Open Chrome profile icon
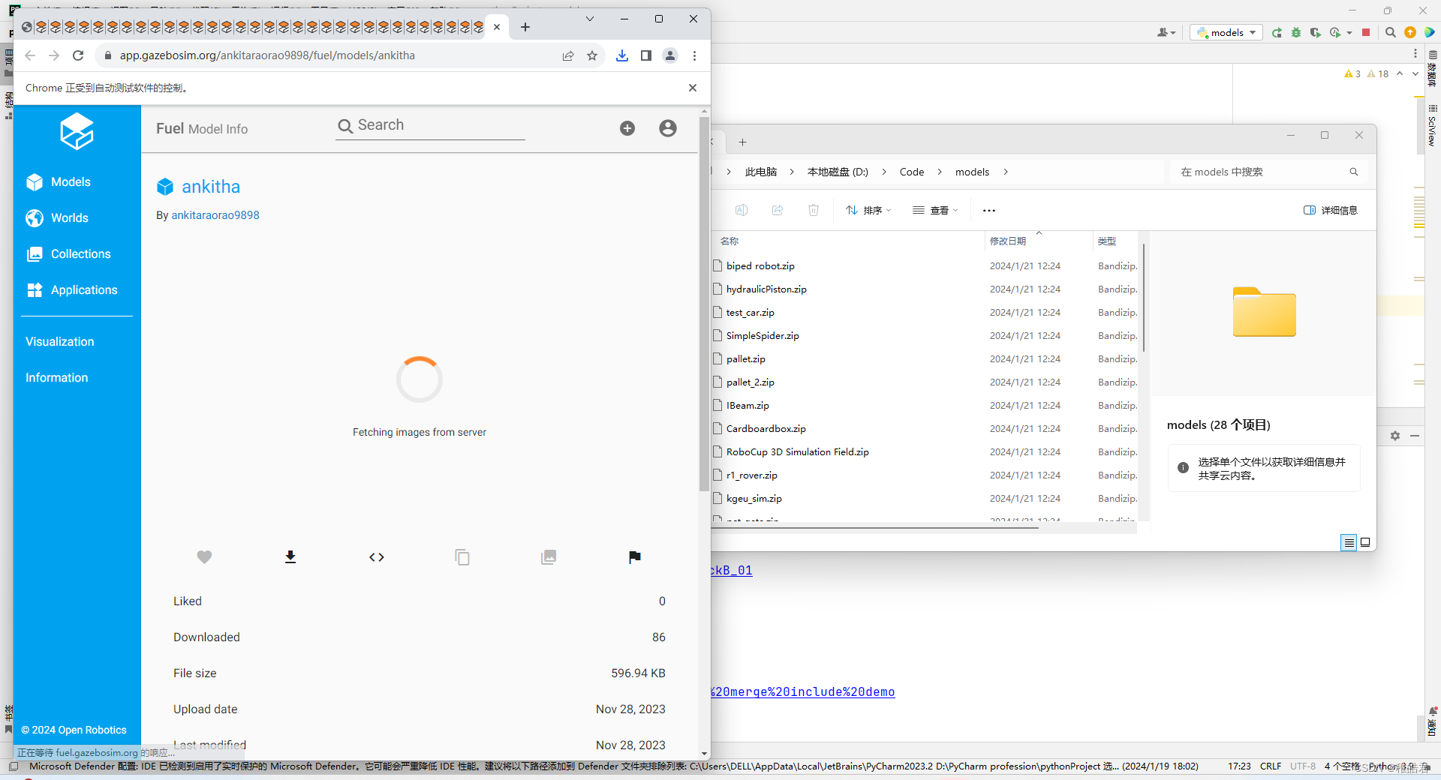Screen dimensions: 1441x780 670,55
